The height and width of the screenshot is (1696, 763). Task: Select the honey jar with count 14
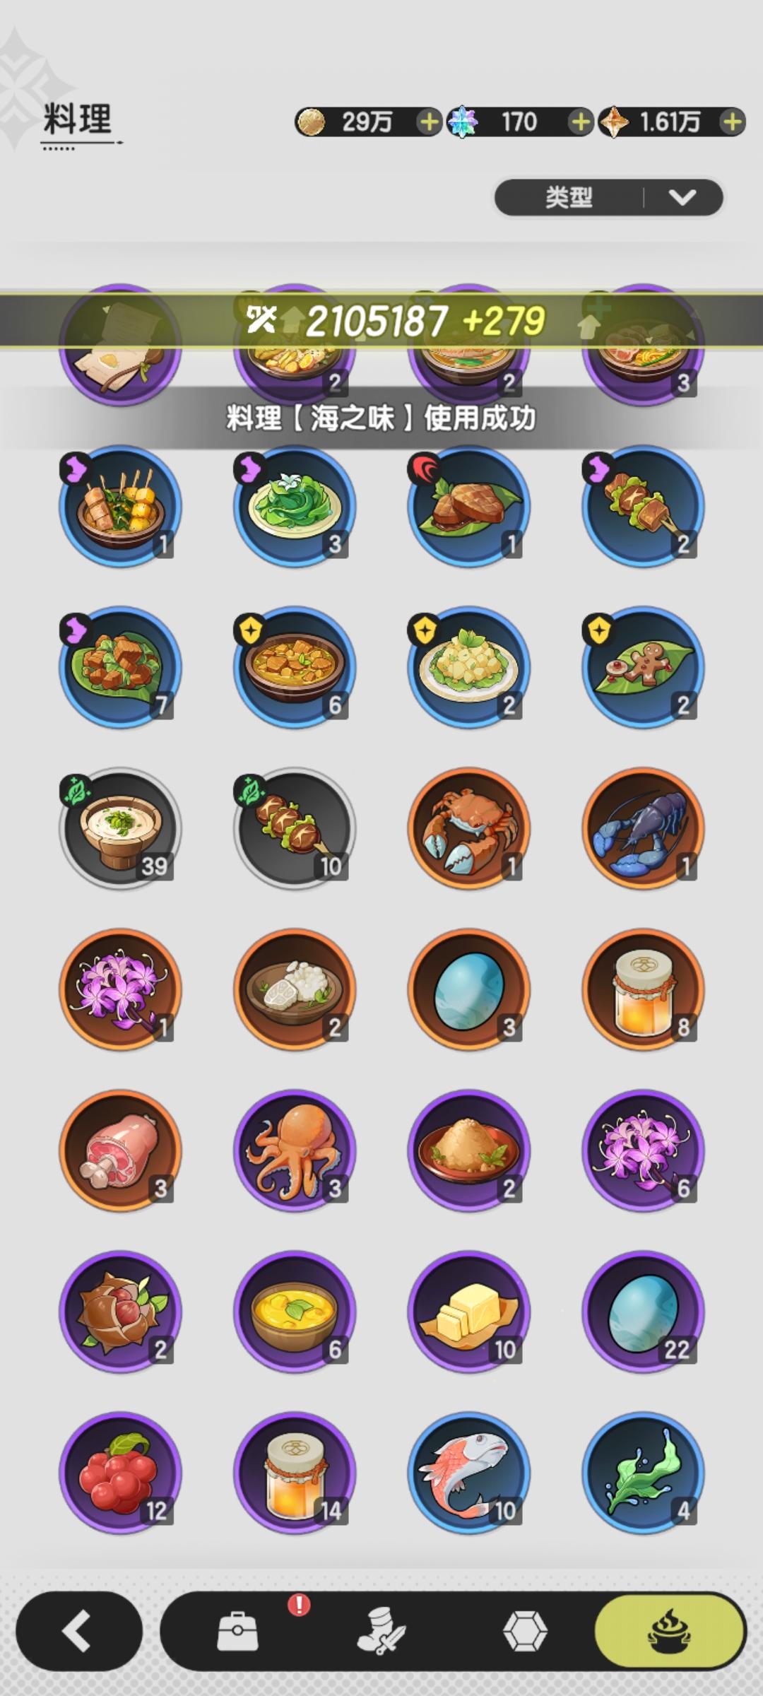tap(295, 1473)
